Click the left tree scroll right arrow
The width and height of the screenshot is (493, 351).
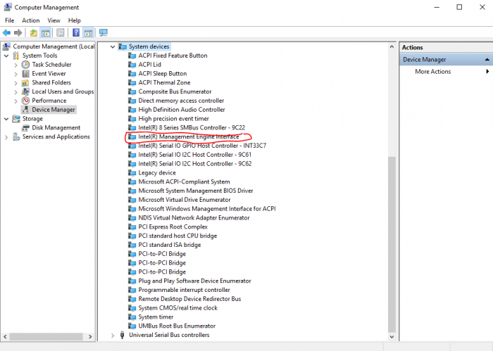point(90,336)
